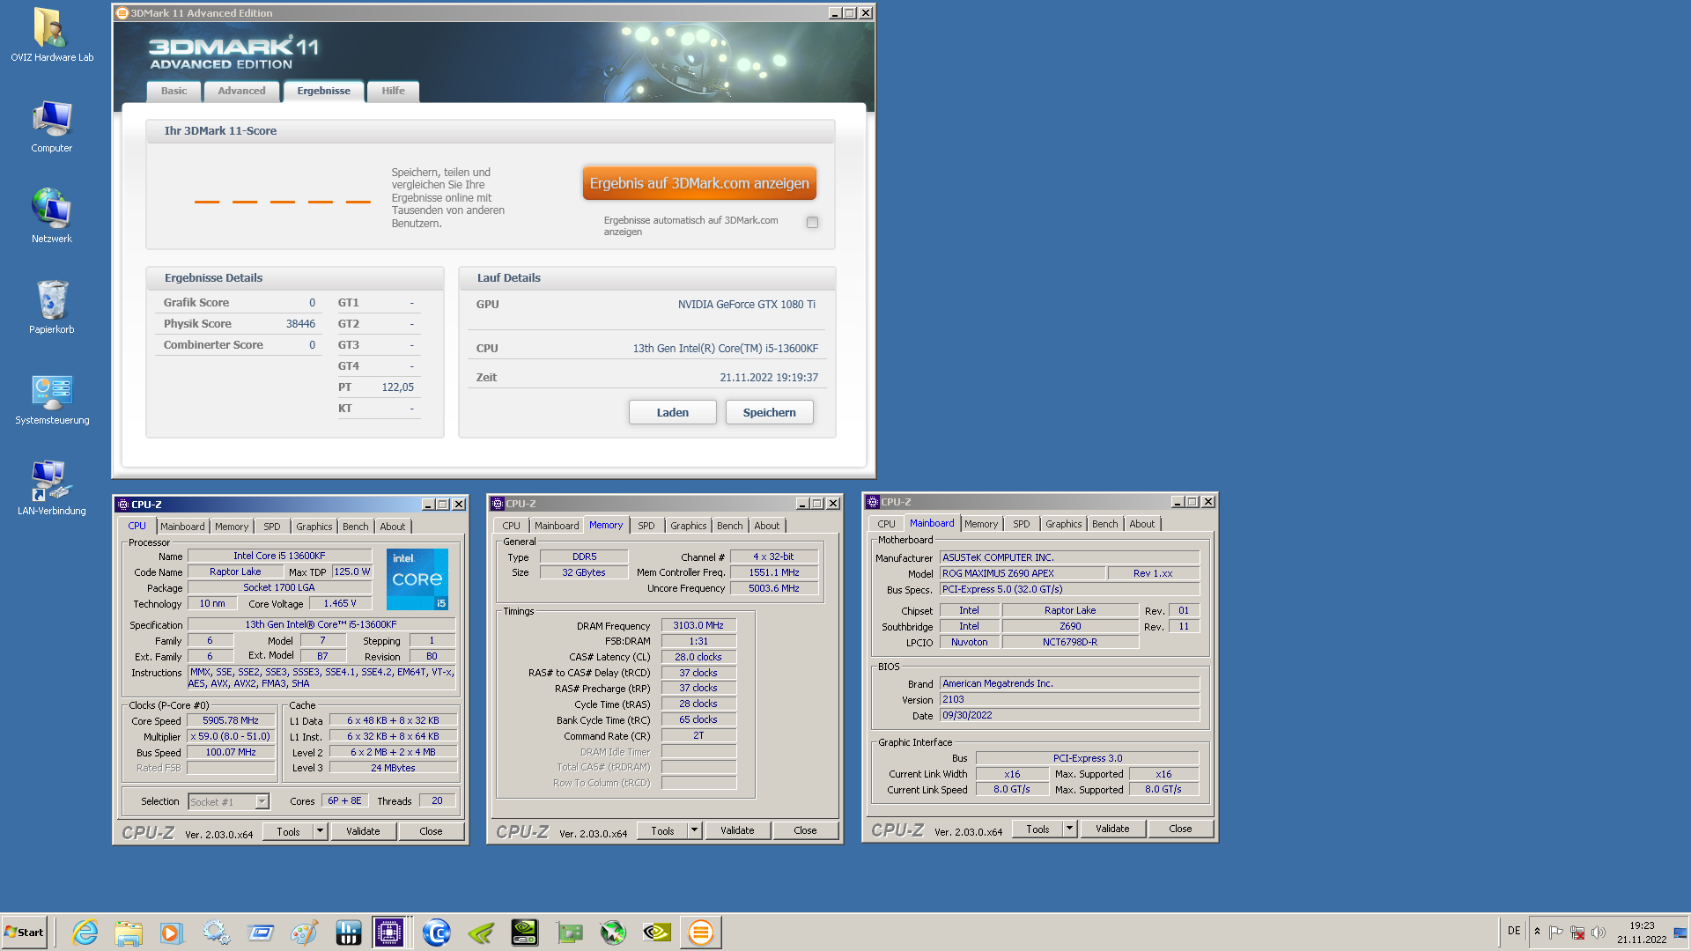
Task: Open the Netzwerk desktop icon
Action: [51, 216]
